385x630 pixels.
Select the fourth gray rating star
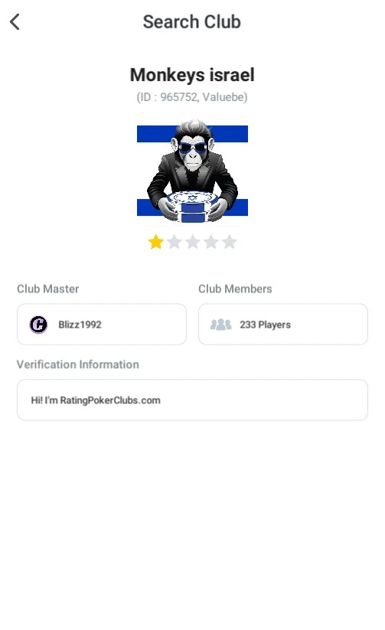coord(211,242)
